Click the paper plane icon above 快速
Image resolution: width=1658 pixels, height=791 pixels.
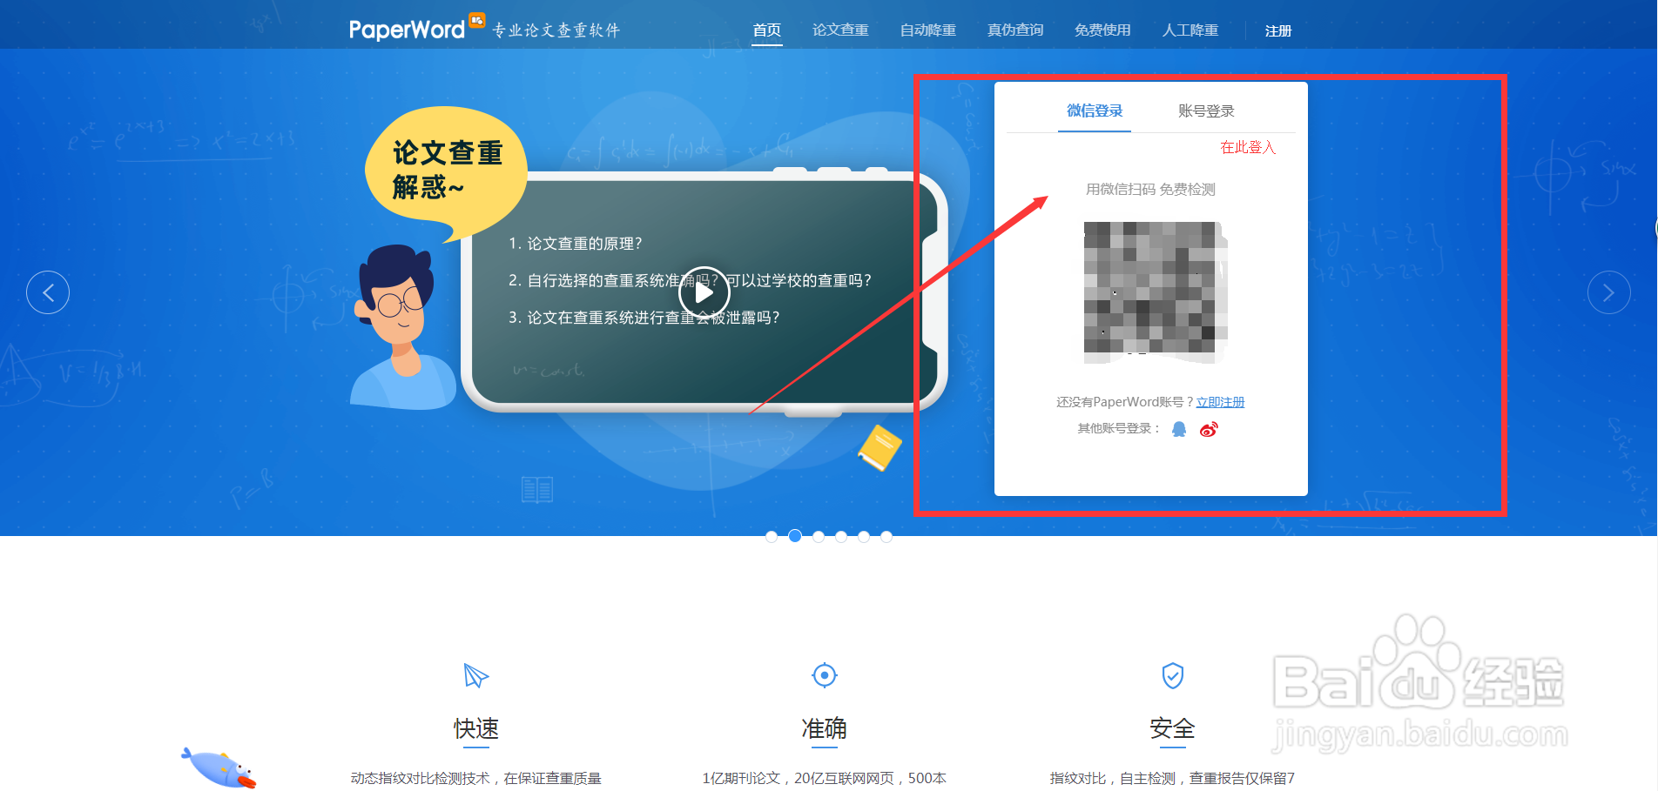(x=475, y=678)
